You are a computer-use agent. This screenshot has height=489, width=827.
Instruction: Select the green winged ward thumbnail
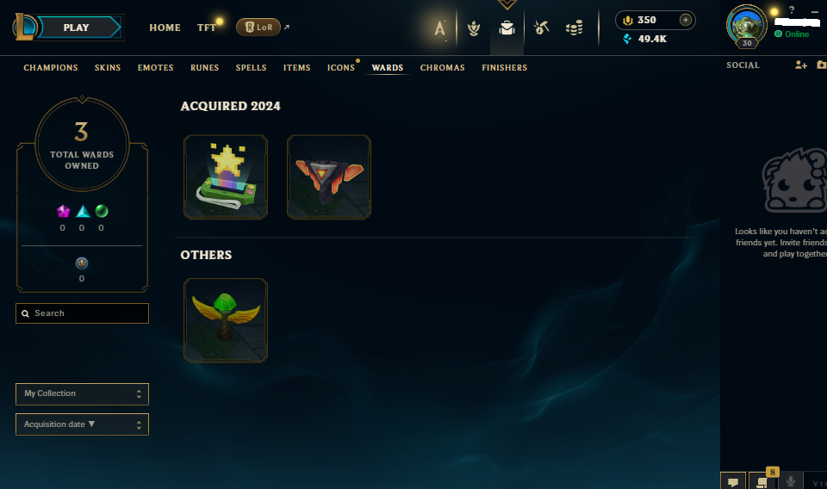[226, 320]
